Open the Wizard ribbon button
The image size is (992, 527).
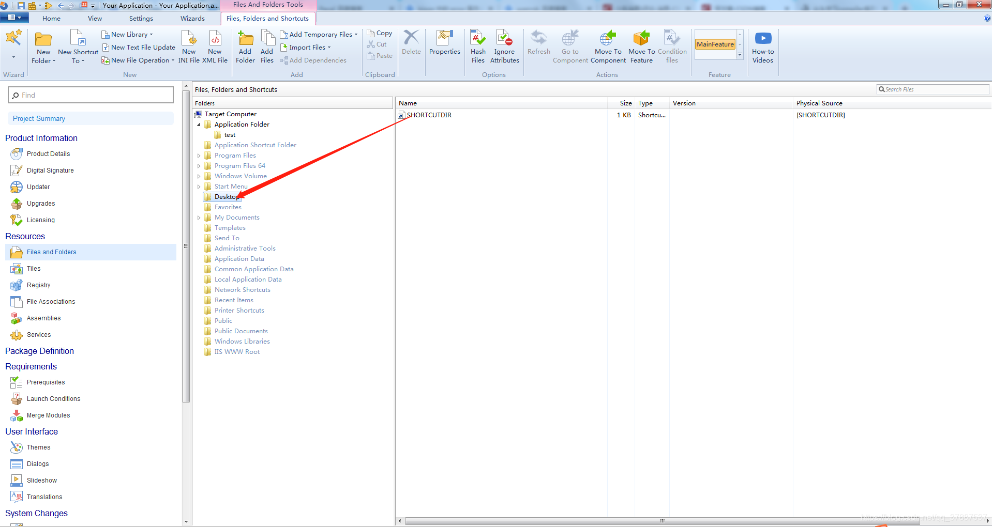(13, 45)
